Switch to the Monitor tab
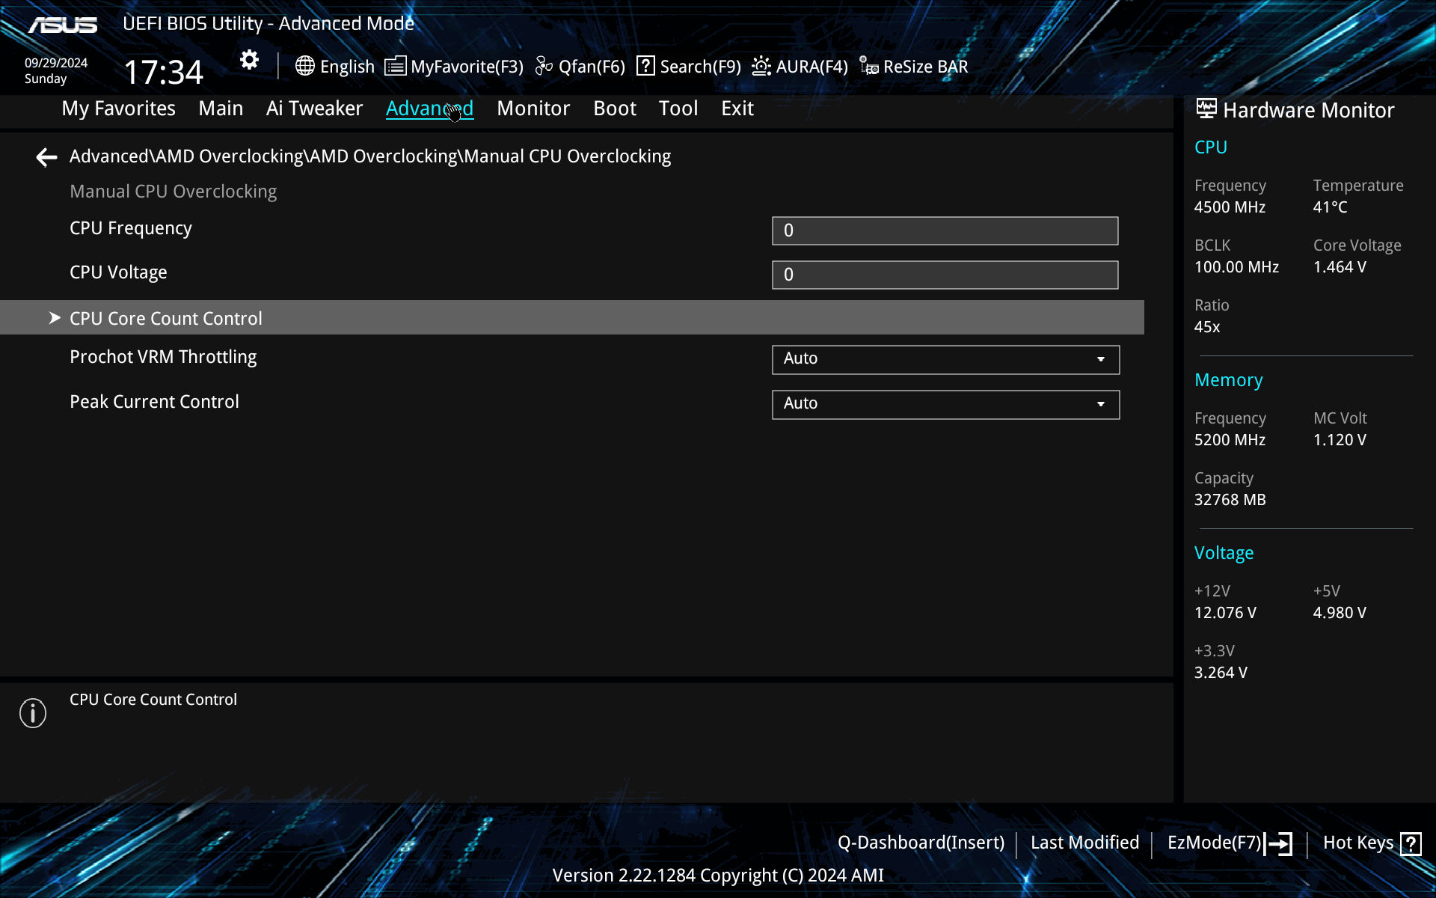Screen dimensions: 1436x898 pyautogui.click(x=533, y=109)
